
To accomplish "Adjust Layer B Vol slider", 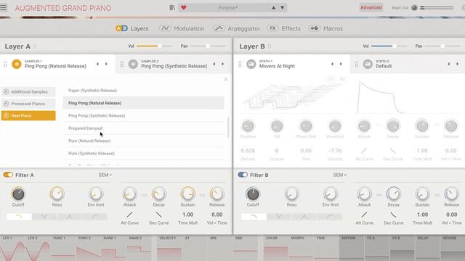I will tap(389, 46).
